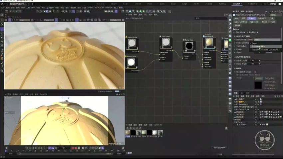This screenshot has height=159, width=283.
Task: Adjust the Blade Angle slider
Action: click(x=270, y=64)
